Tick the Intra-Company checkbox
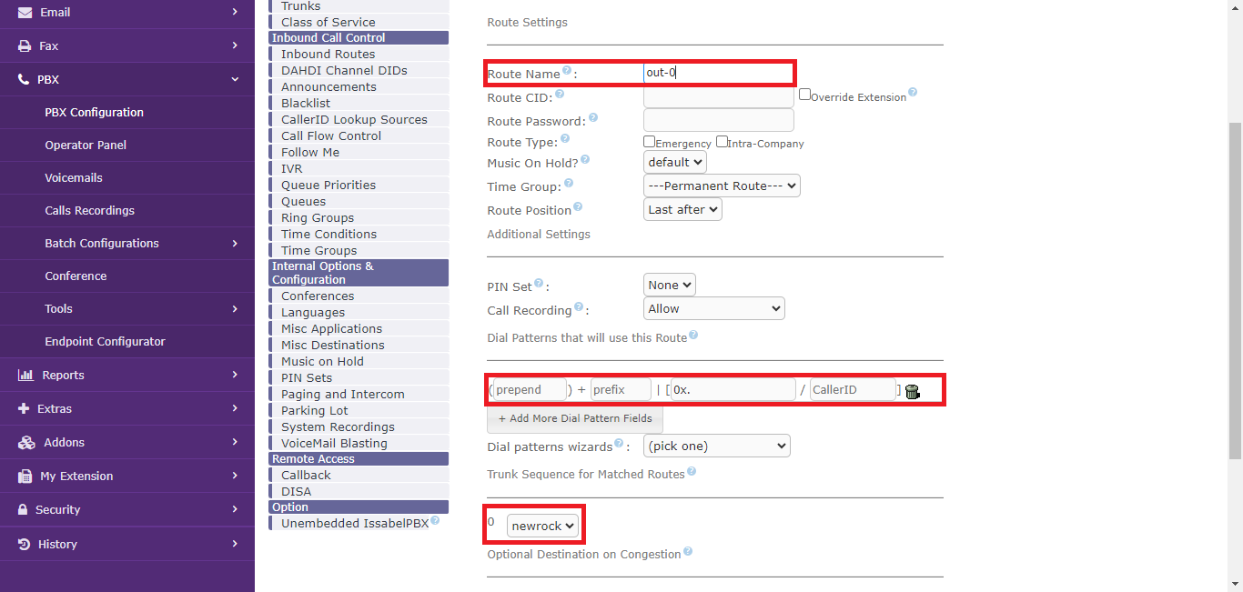This screenshot has width=1243, height=592. pyautogui.click(x=722, y=142)
